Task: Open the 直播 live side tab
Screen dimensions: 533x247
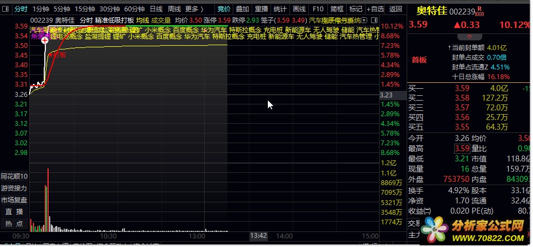Action: (x=14, y=212)
